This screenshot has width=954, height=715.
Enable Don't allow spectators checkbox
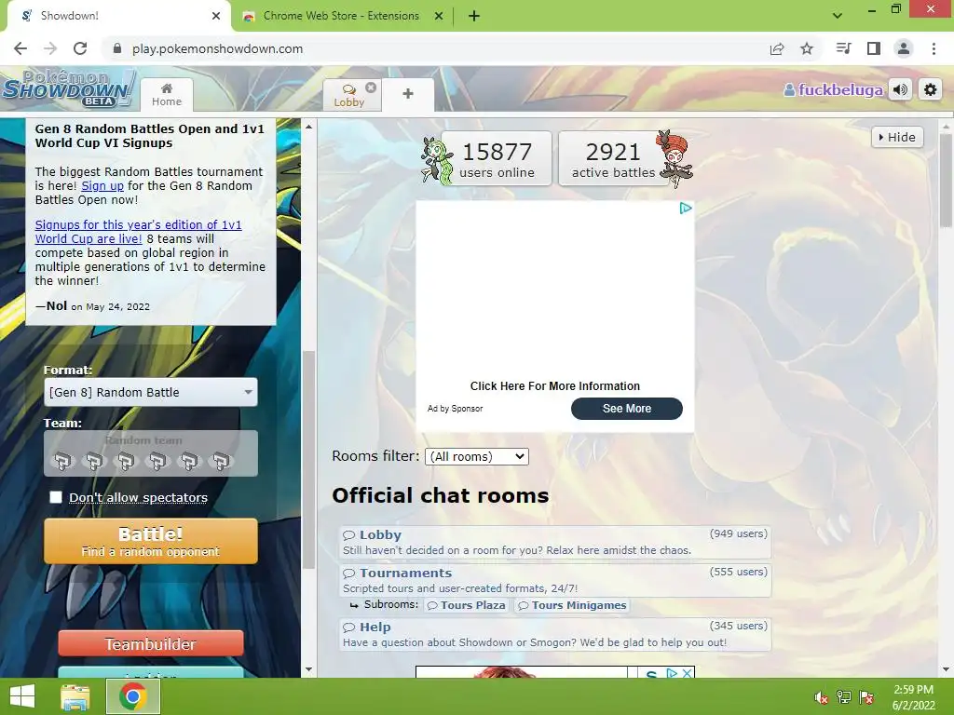tap(56, 497)
